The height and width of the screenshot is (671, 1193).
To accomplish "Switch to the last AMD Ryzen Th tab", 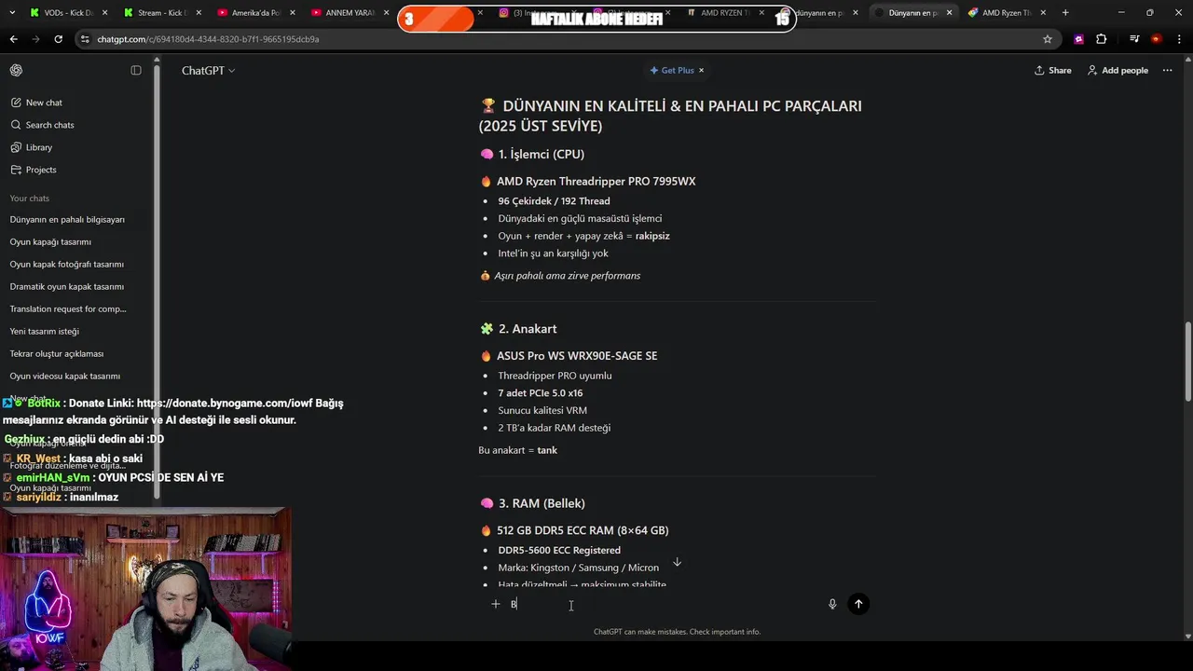I will (x=1007, y=13).
